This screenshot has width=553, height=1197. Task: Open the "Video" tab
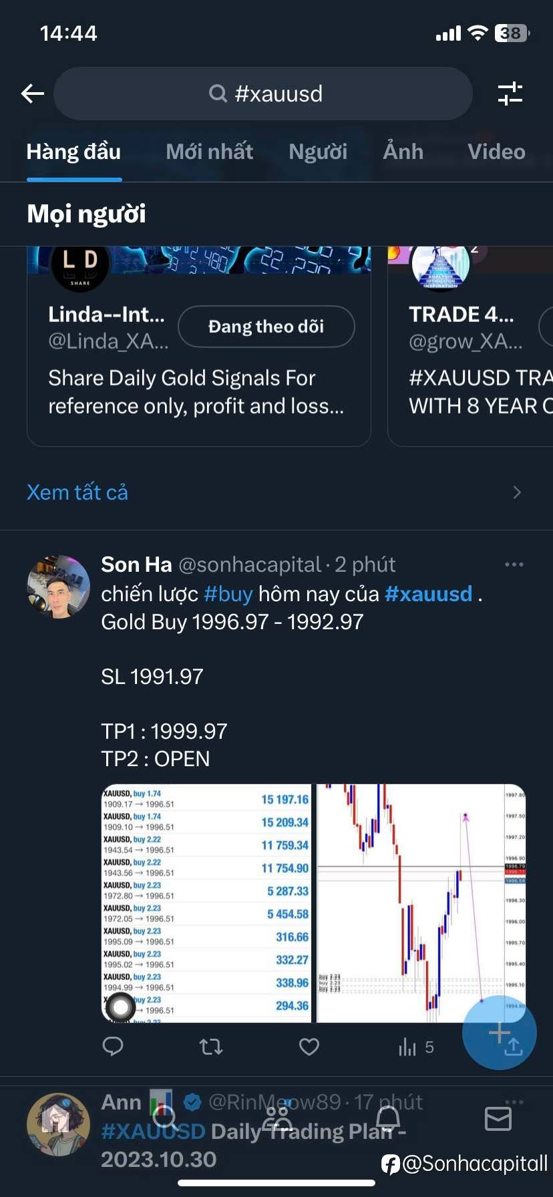coord(496,152)
